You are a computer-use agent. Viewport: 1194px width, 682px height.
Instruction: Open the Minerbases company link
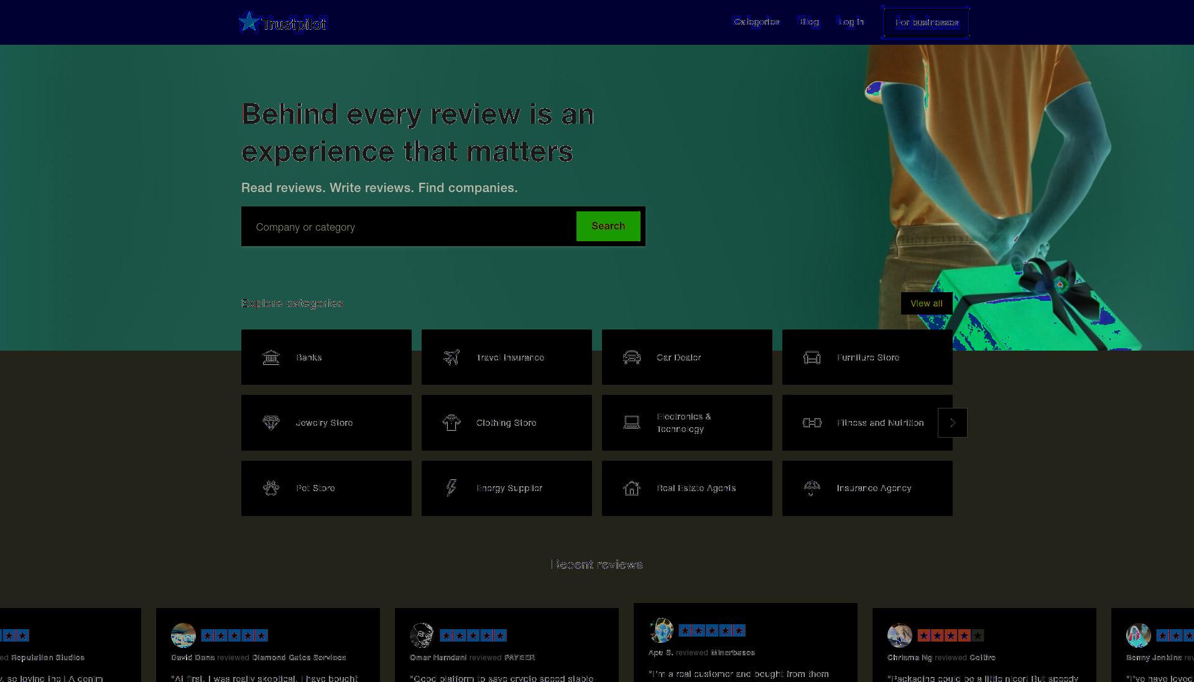click(x=733, y=653)
